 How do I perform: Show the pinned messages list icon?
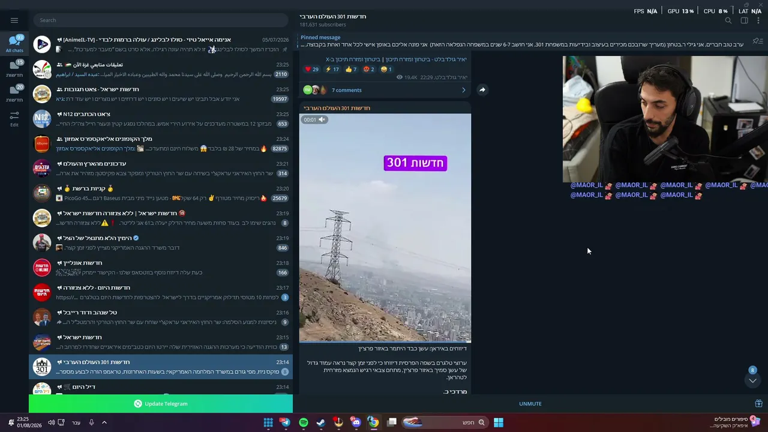coord(758,41)
